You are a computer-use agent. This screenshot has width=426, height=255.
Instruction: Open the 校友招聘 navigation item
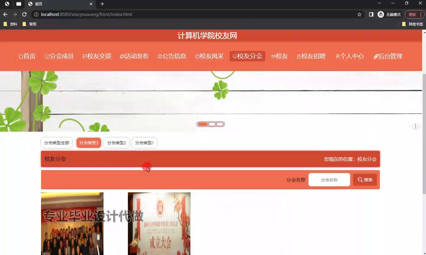pos(311,56)
